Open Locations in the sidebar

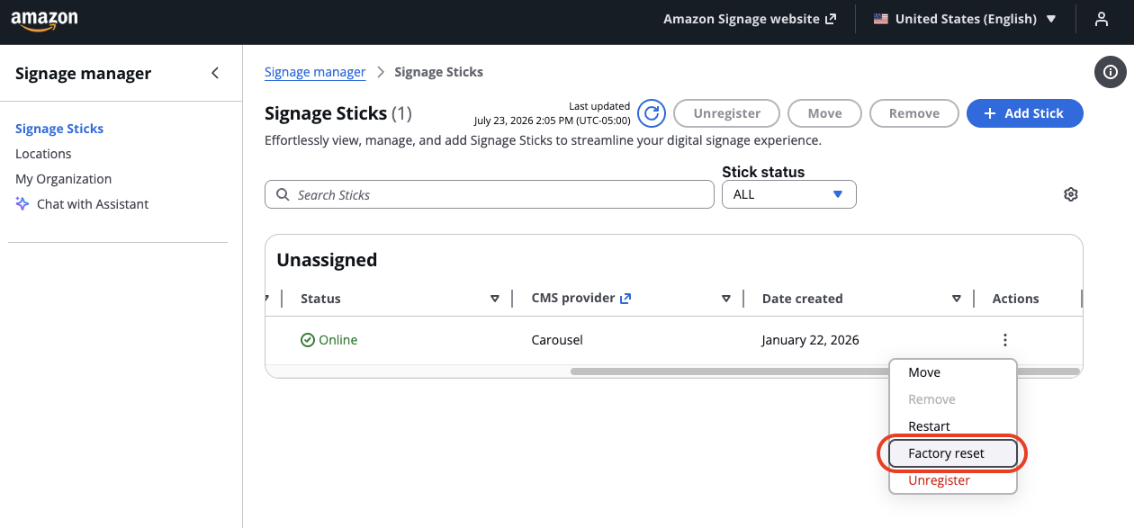click(43, 154)
